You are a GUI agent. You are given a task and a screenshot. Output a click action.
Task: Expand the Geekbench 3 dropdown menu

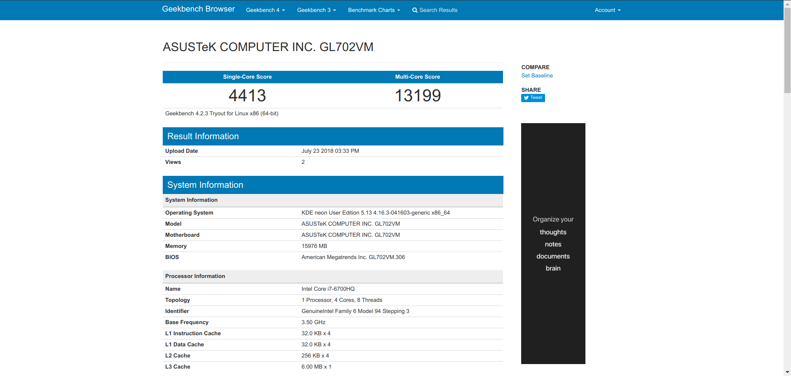(316, 10)
